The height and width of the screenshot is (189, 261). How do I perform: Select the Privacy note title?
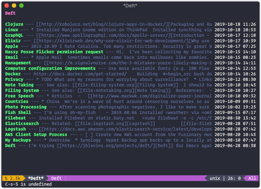point(14,79)
